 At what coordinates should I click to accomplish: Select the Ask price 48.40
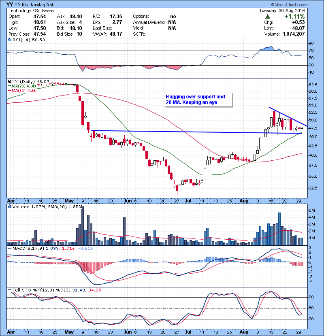(76, 17)
